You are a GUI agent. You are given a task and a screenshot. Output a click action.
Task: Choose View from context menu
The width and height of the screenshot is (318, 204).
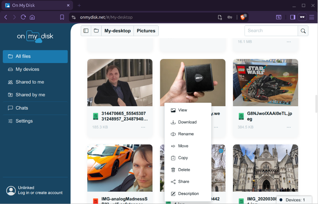click(x=188, y=110)
